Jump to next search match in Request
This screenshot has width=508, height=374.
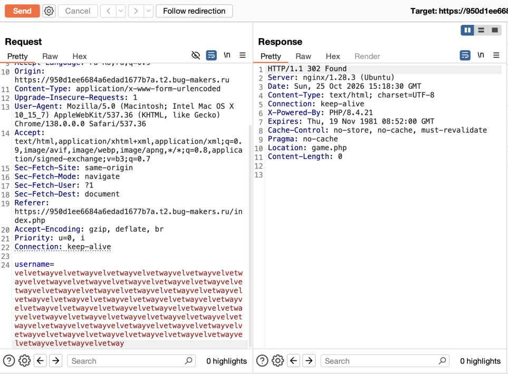click(x=56, y=361)
